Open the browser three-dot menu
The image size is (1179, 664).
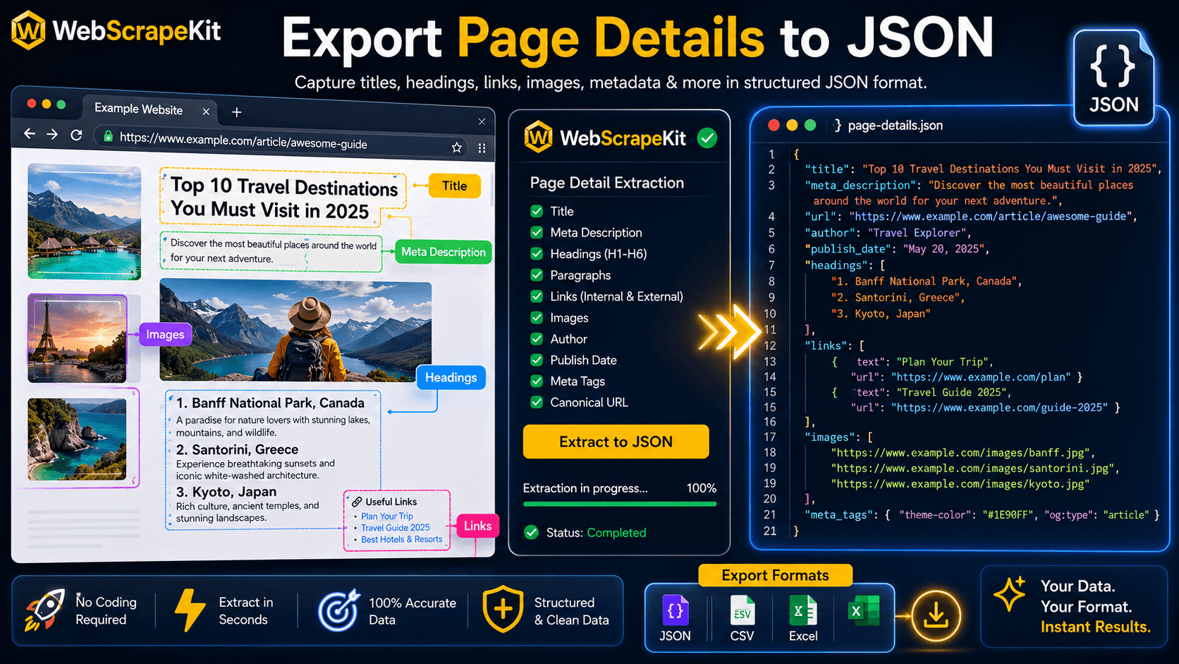pyautogui.click(x=482, y=148)
